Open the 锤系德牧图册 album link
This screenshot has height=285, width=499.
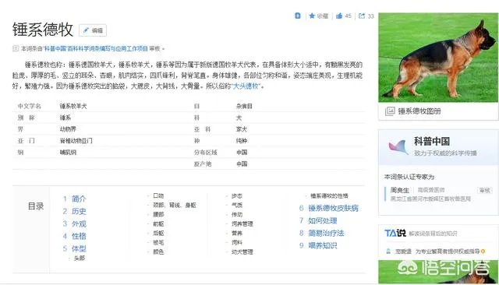[419, 111]
